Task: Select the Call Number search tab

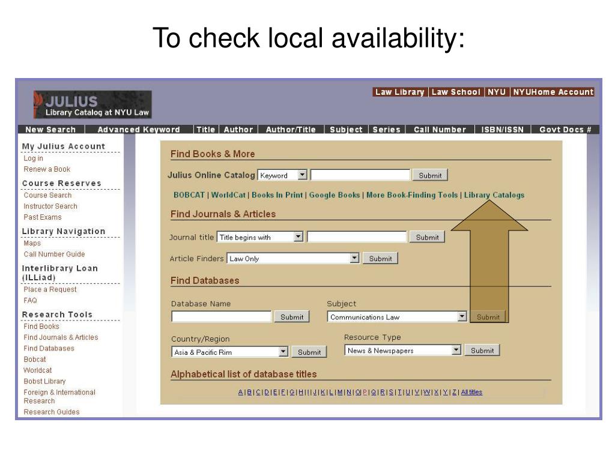Action: pos(440,130)
